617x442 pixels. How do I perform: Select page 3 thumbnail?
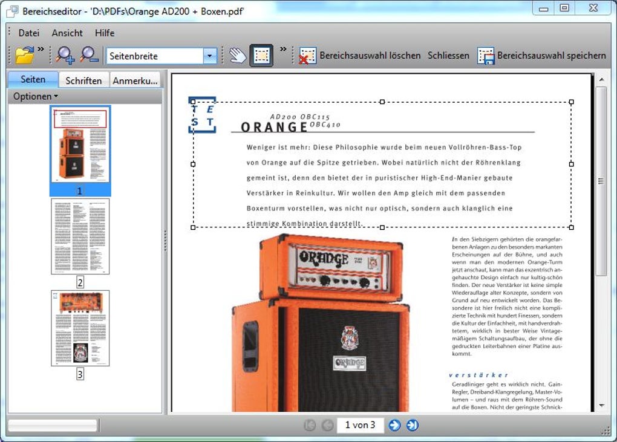[80, 328]
